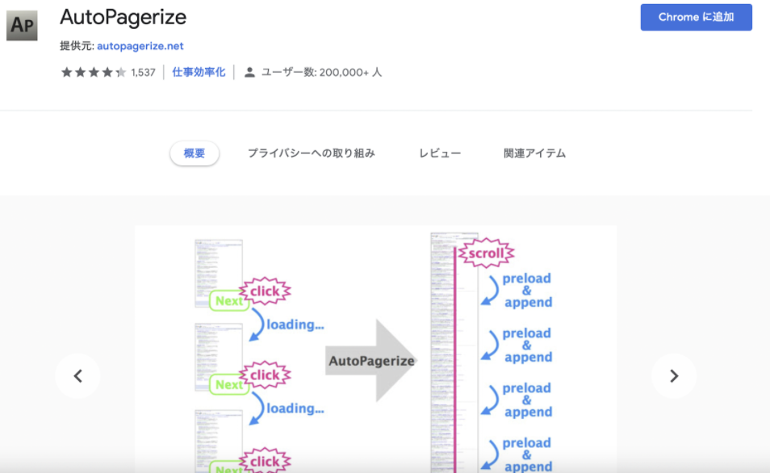Open the autopagerize.net provider link
Screen dimensions: 770x473
(140, 46)
